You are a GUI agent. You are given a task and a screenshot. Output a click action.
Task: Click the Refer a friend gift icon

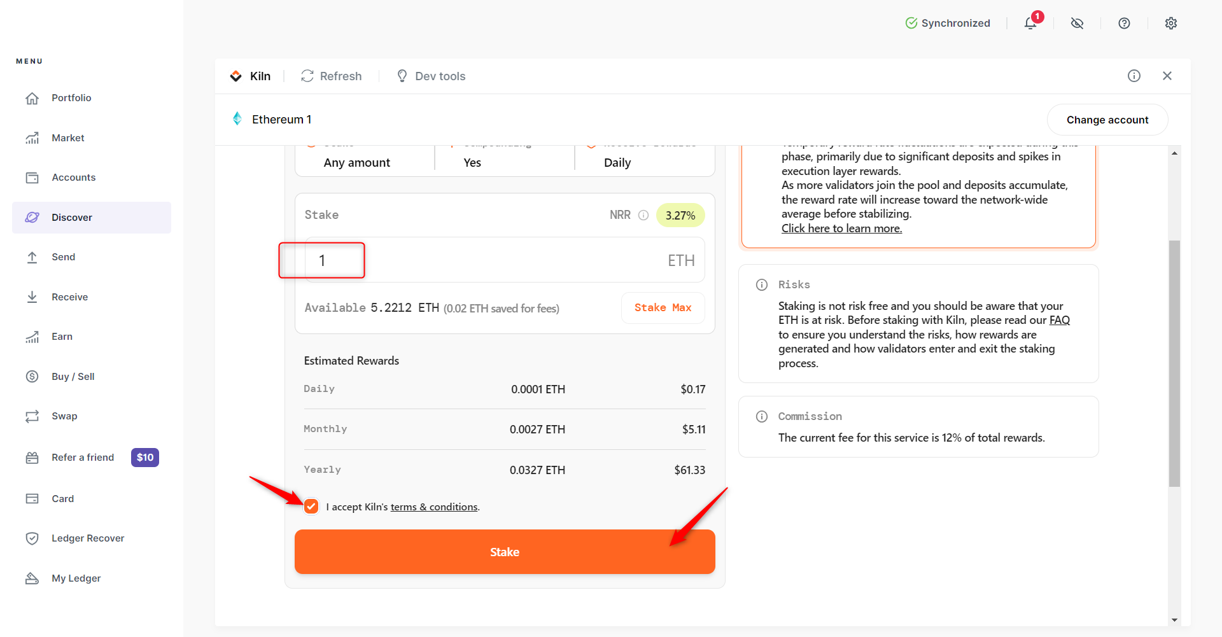(x=32, y=458)
